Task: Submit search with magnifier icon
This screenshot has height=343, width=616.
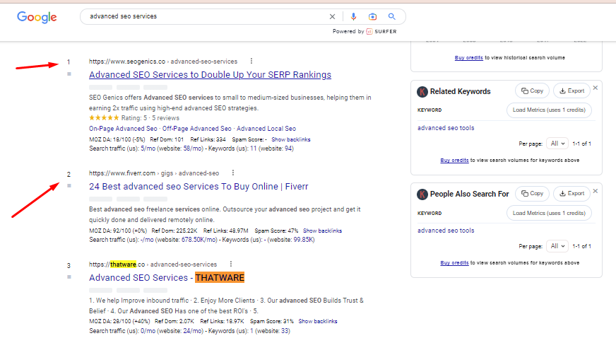Action: 391,16
